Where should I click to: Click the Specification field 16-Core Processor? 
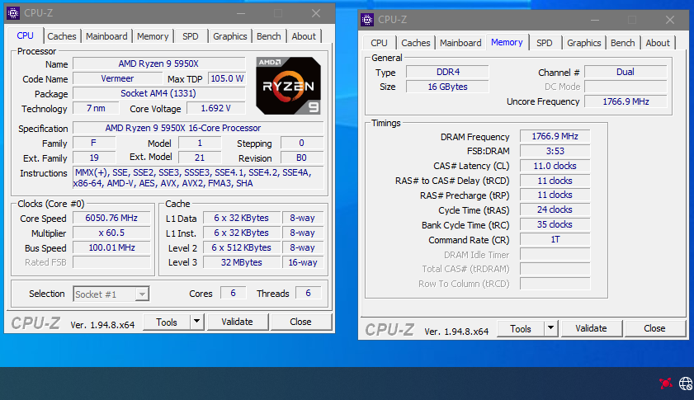(x=198, y=128)
